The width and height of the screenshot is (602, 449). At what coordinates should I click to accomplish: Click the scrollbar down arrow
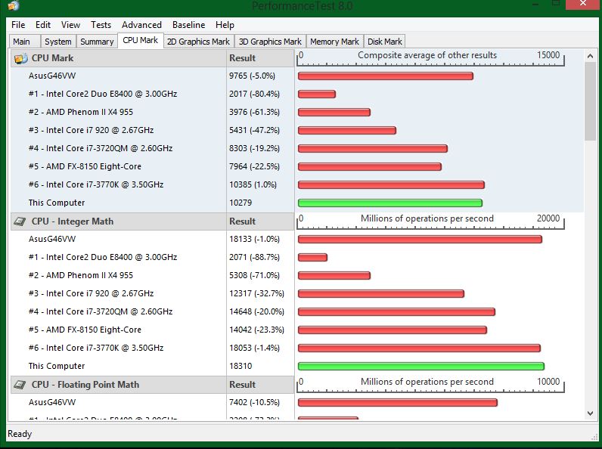click(590, 413)
